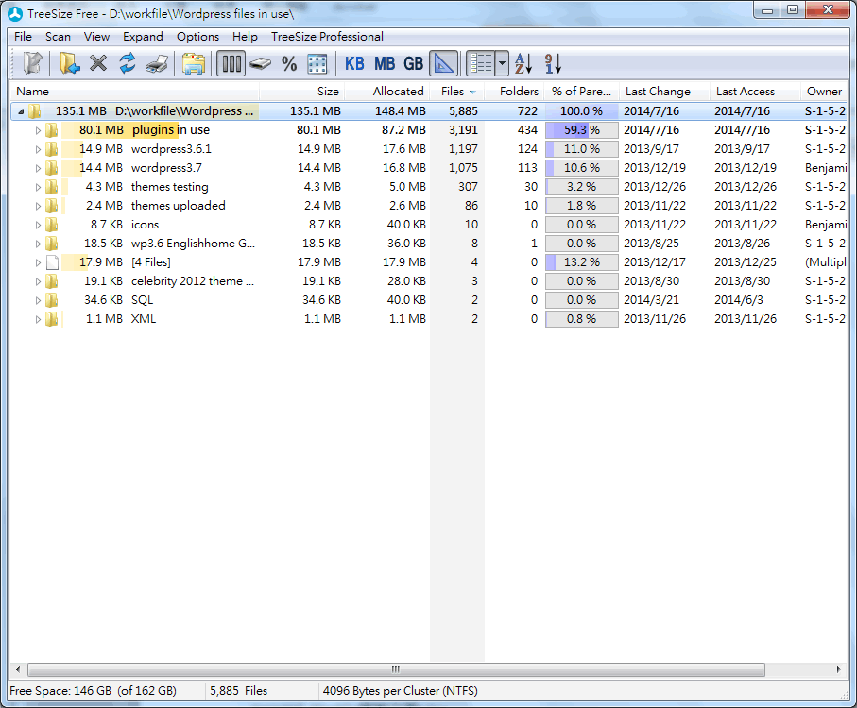Click the [4 Files] document icon
The width and height of the screenshot is (857, 708).
[52, 262]
